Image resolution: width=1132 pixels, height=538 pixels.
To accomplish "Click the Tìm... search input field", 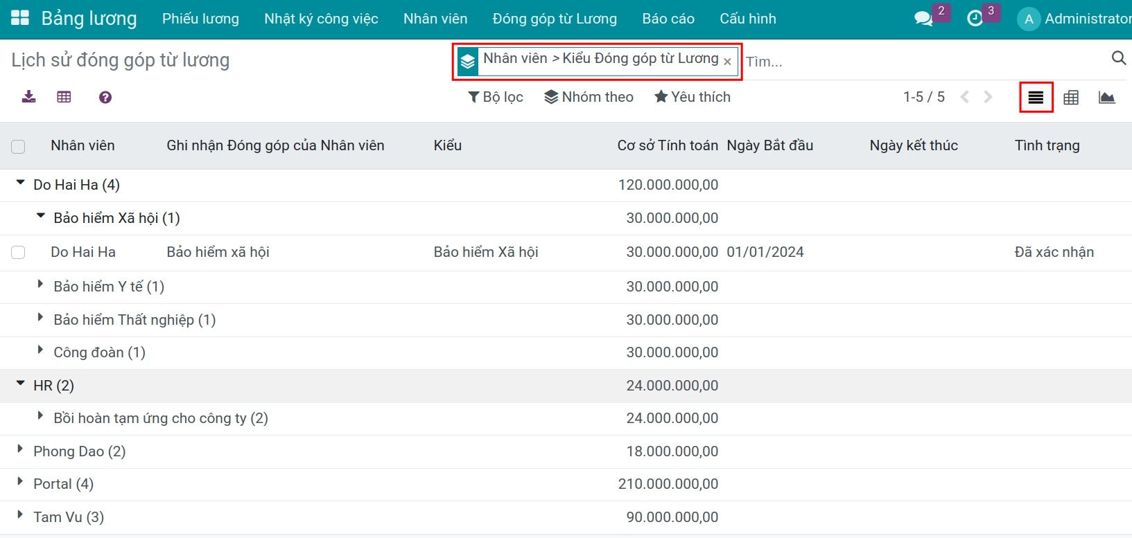I will 922,62.
